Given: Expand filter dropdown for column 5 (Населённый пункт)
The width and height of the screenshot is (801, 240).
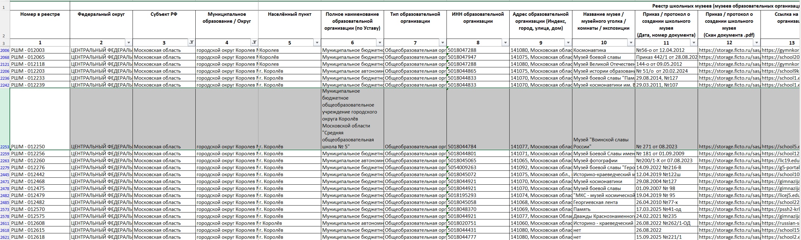Looking at the screenshot, I should tap(317, 42).
